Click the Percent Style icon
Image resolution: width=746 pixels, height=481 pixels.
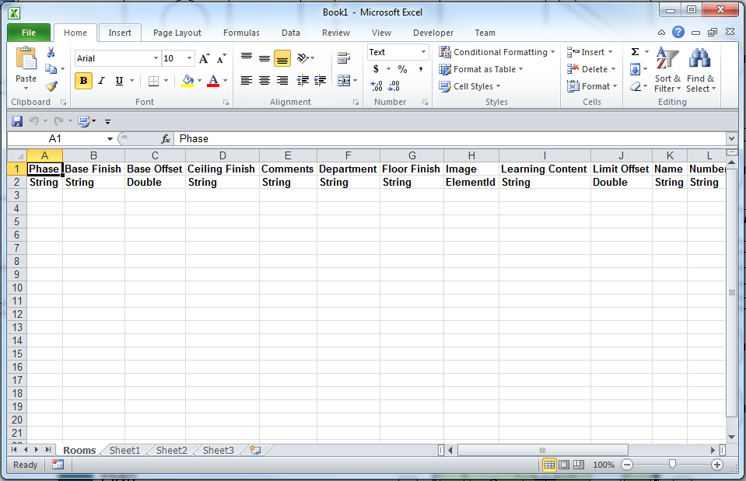(401, 68)
